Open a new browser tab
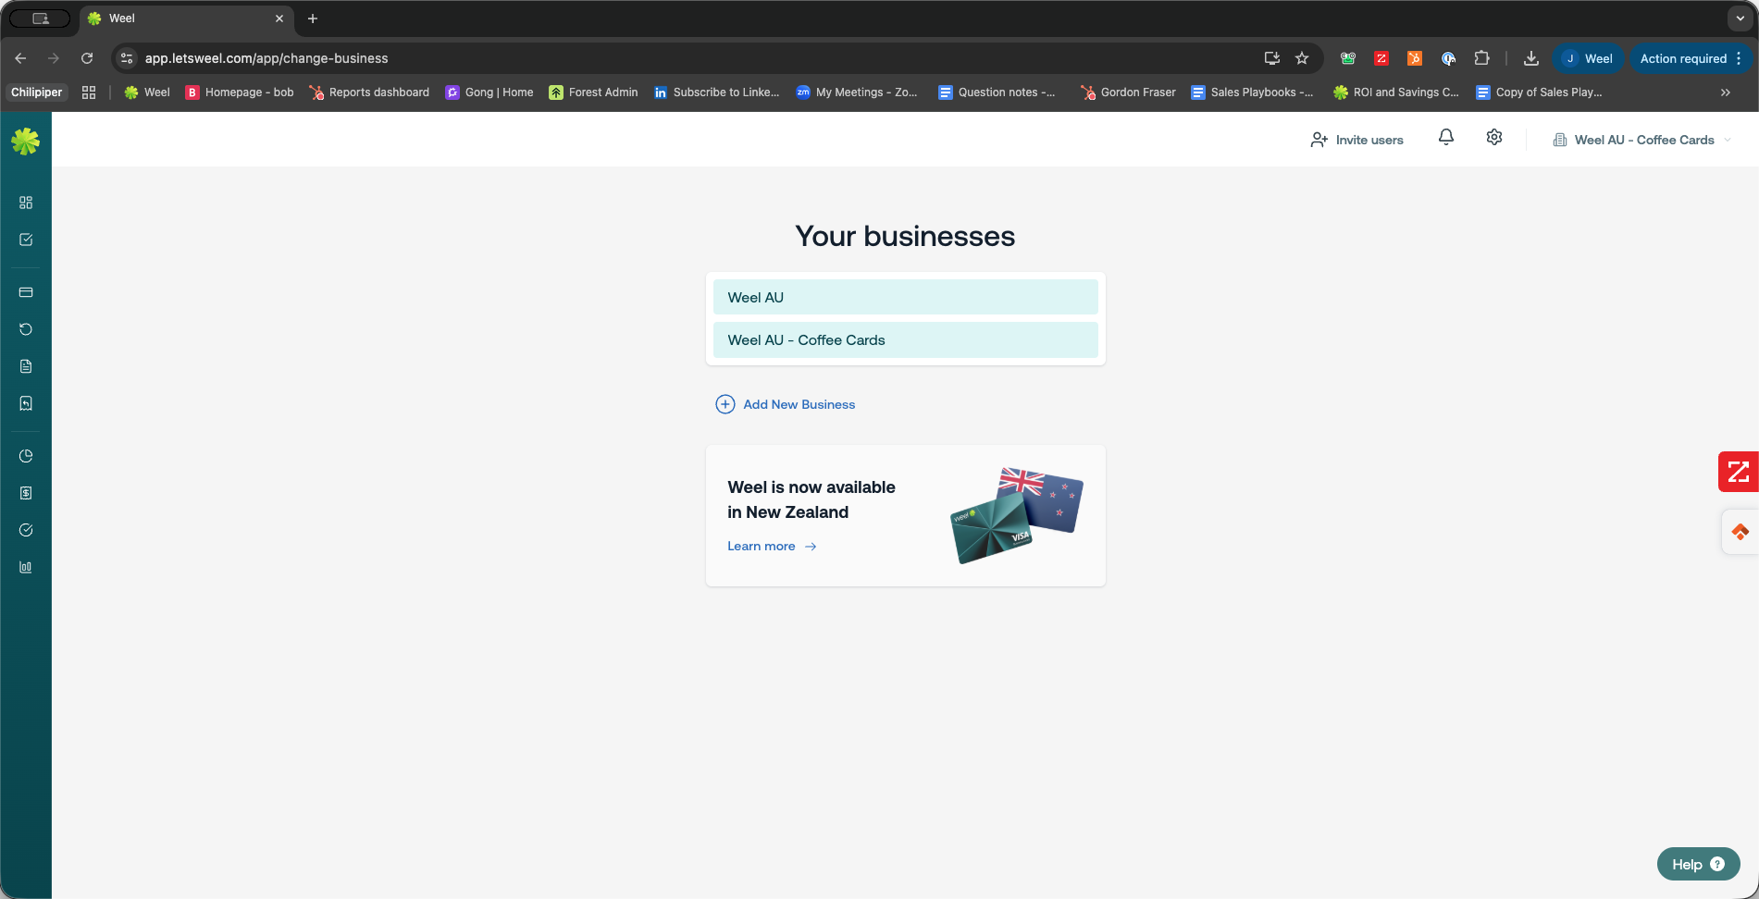This screenshot has height=899, width=1759. click(313, 18)
